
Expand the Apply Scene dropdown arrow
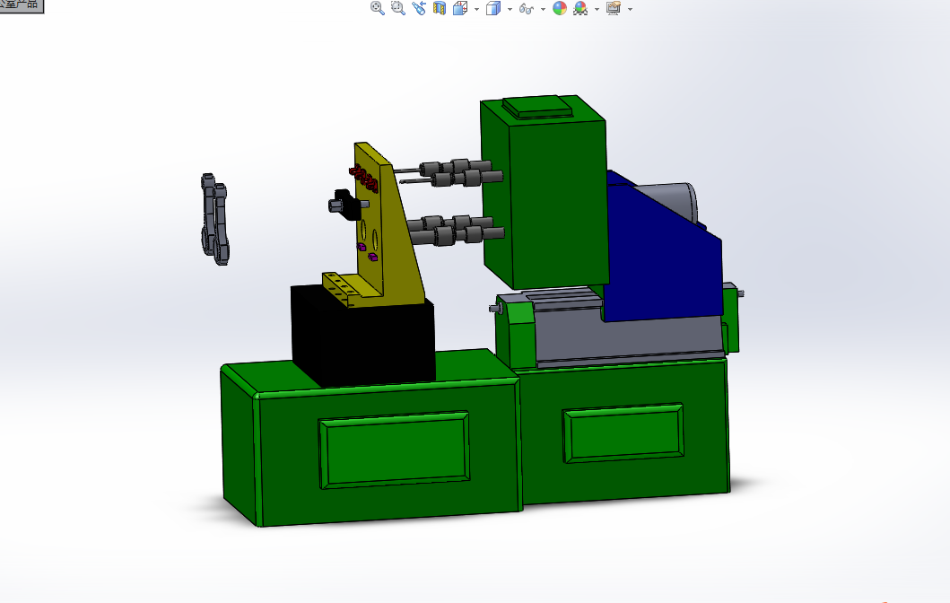pyautogui.click(x=597, y=9)
